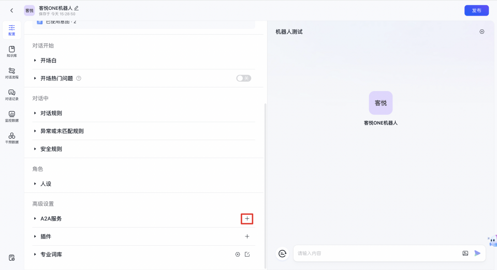Add a new 插件 with plus icon
The height and width of the screenshot is (270, 497).
(x=247, y=236)
